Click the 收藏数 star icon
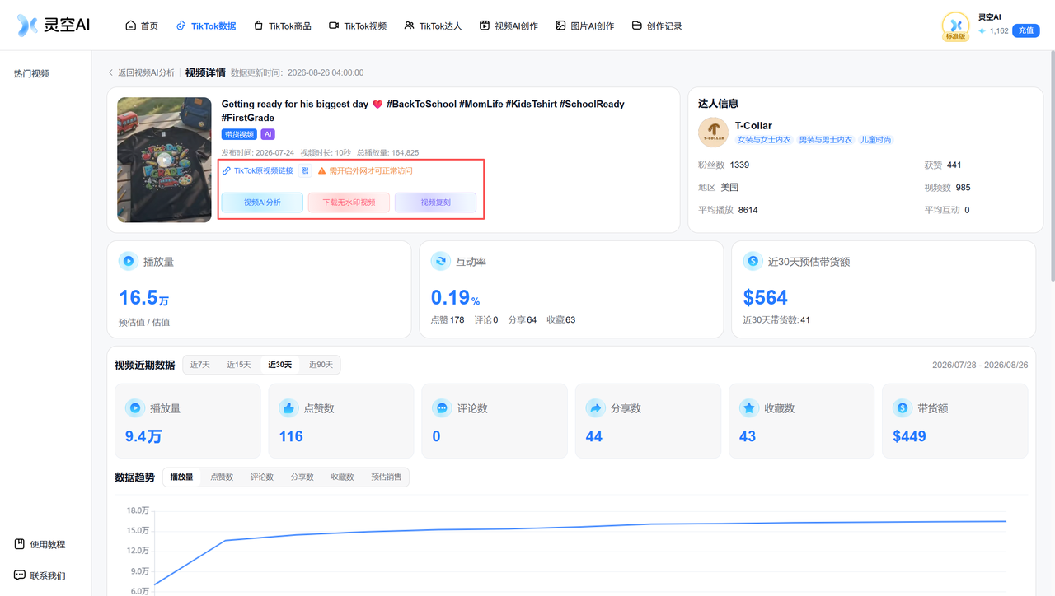 (748, 407)
